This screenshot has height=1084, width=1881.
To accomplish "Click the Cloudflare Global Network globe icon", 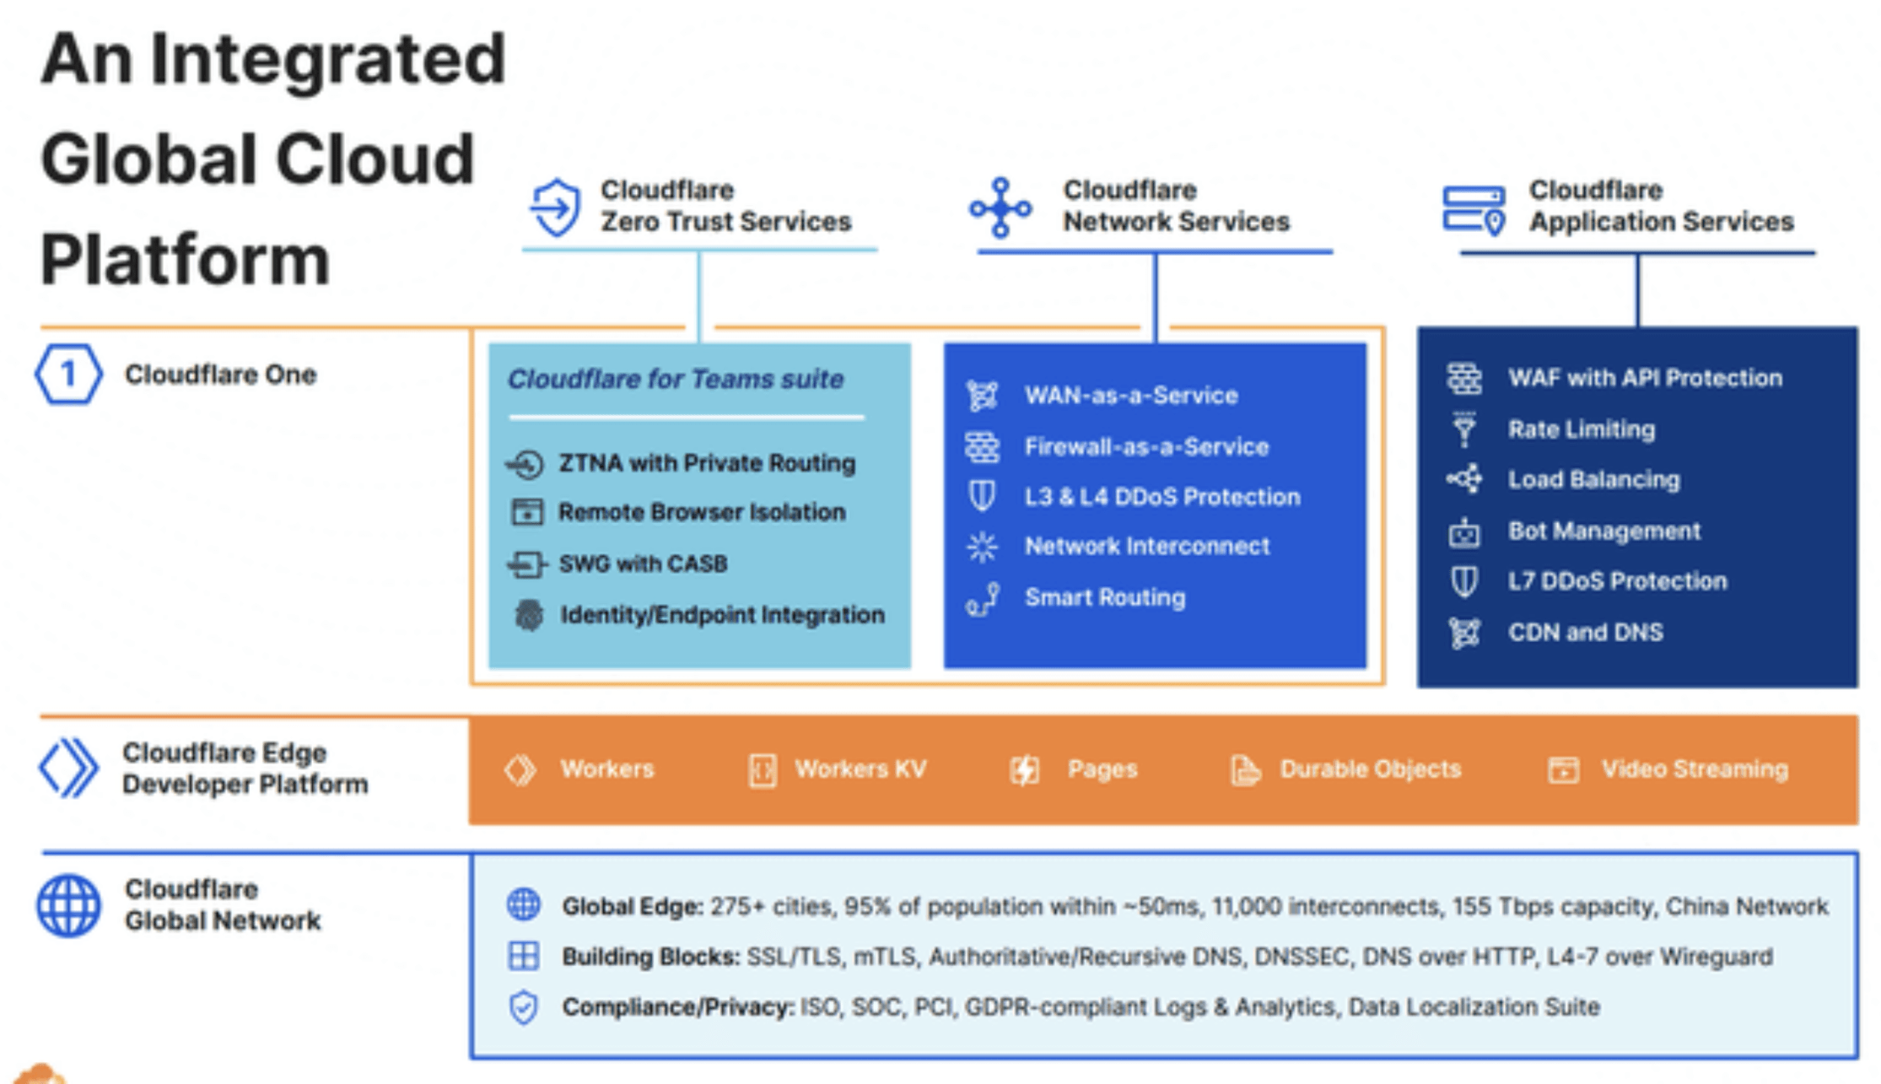I will click(68, 905).
